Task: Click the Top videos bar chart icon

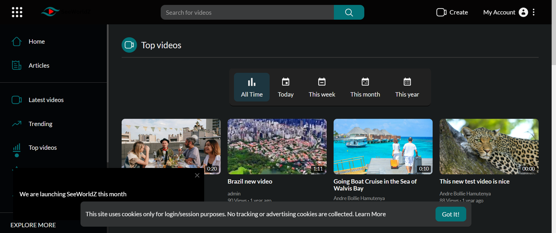Action: tap(17, 147)
